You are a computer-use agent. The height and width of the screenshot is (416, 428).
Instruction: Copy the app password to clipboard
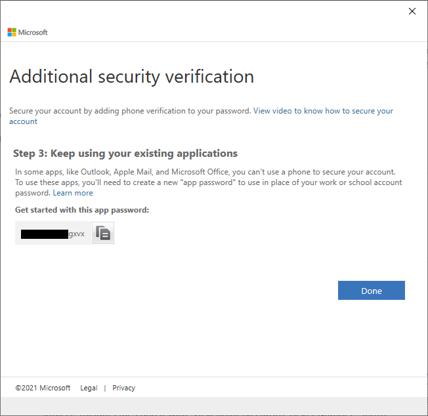(x=103, y=233)
